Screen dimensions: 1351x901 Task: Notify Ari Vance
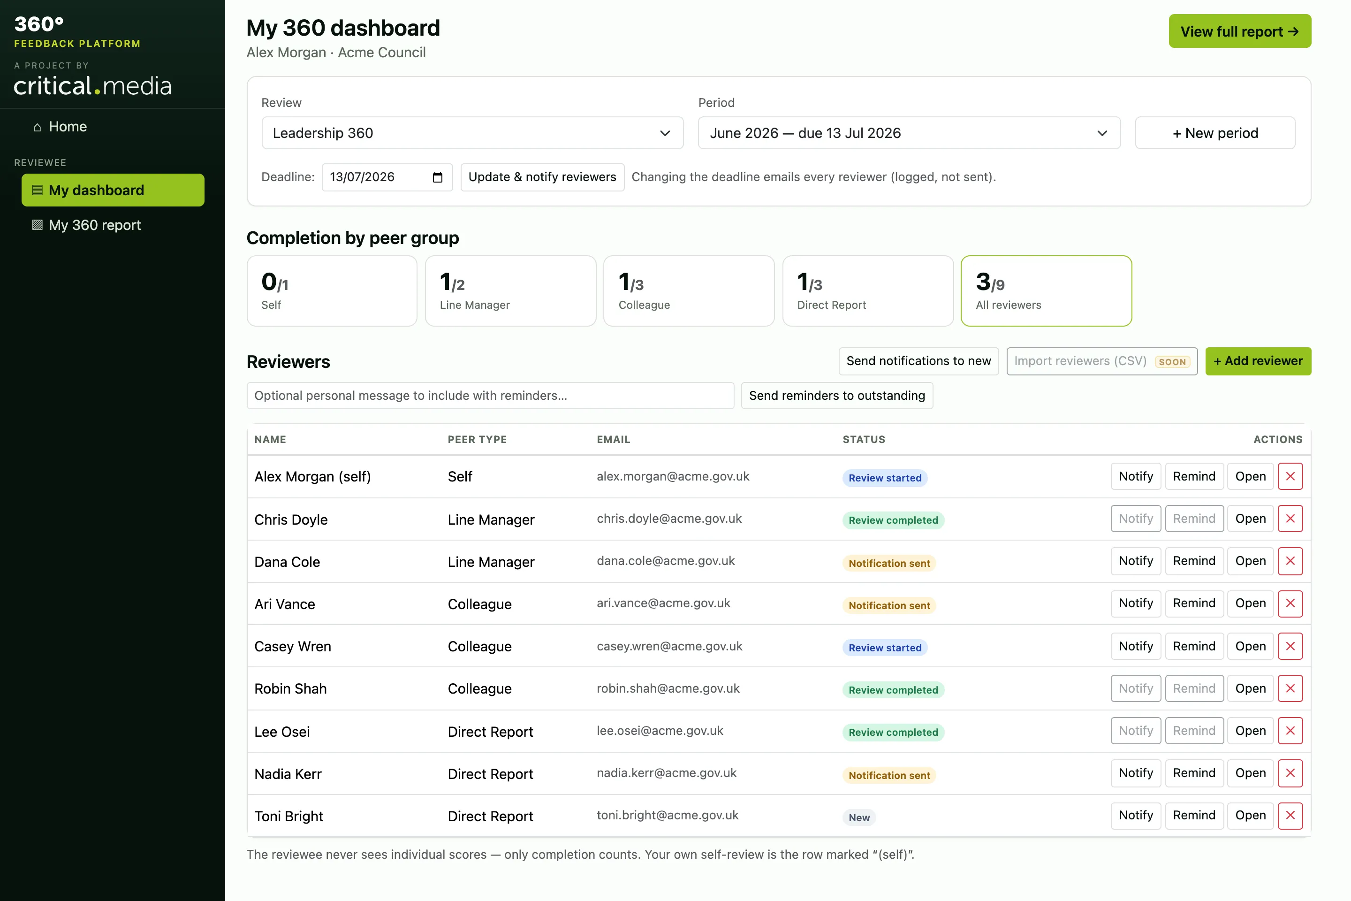click(x=1136, y=603)
